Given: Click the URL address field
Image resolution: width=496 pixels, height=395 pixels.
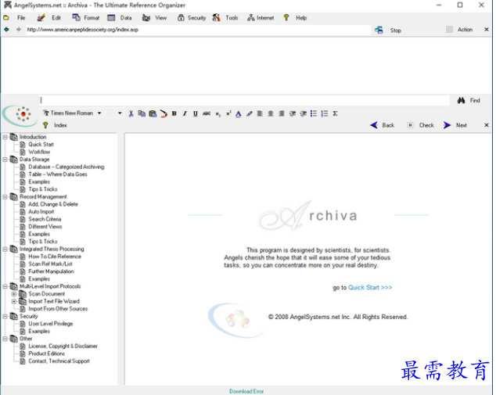Looking at the screenshot, I should click(198, 30).
